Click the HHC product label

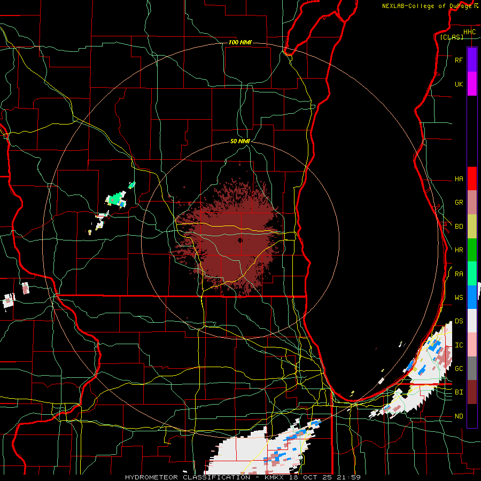point(469,32)
